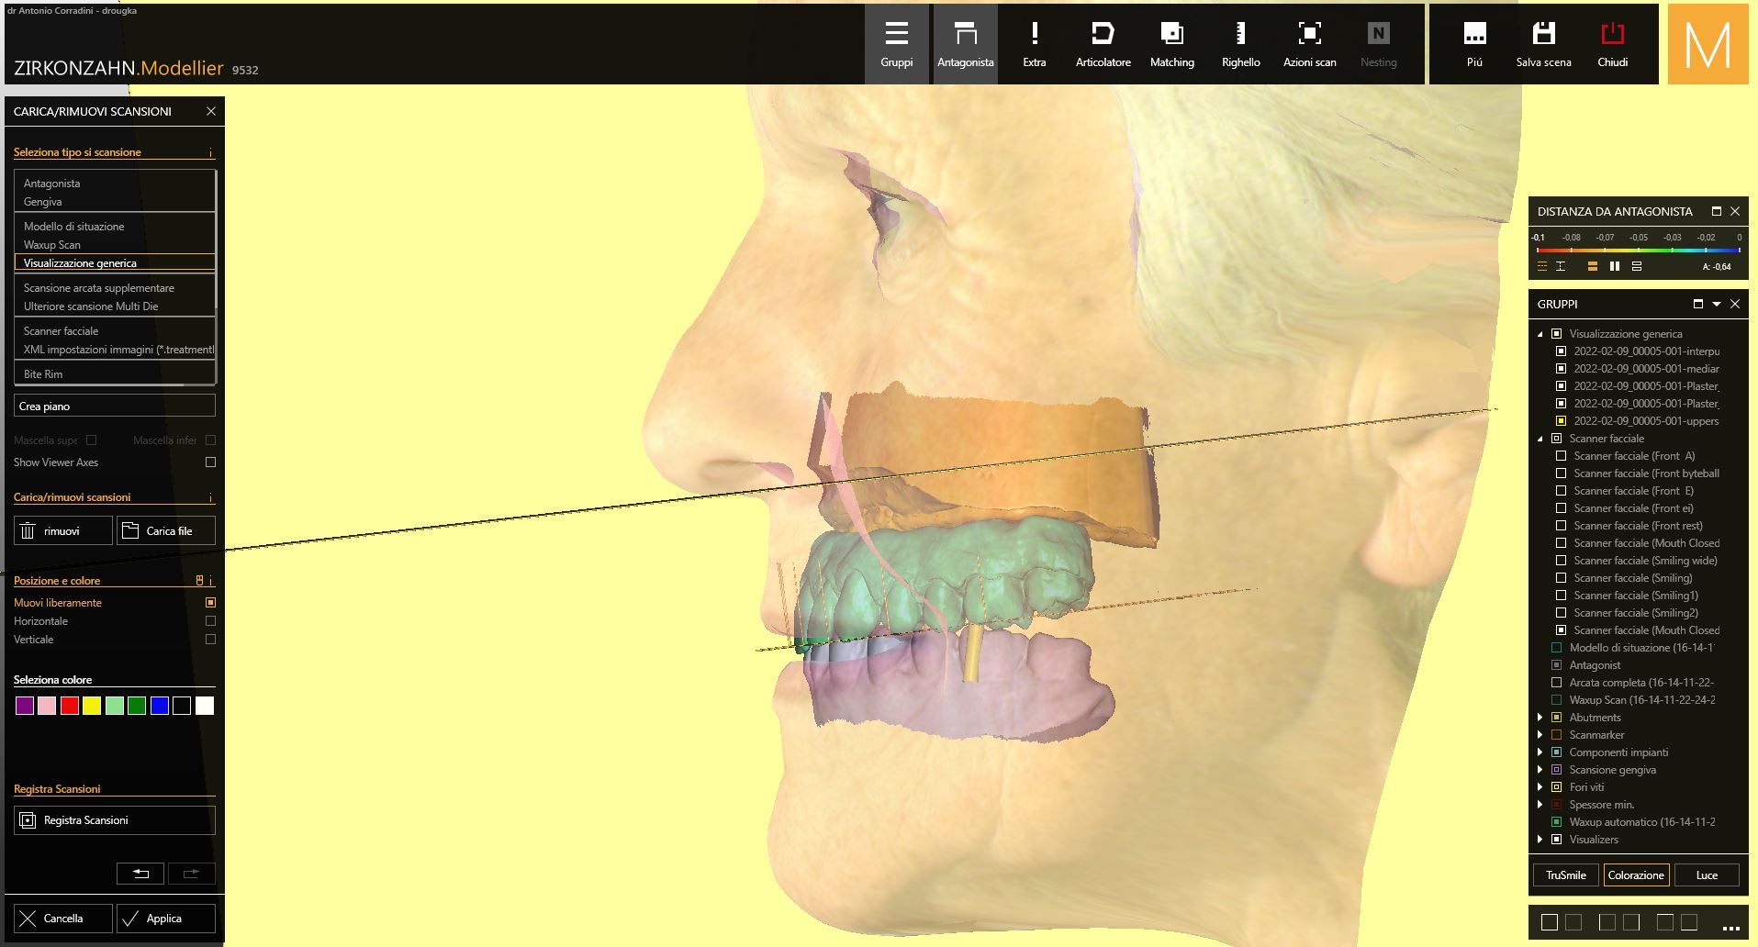Open the Più menu icon
The width and height of the screenshot is (1758, 947).
(1474, 44)
